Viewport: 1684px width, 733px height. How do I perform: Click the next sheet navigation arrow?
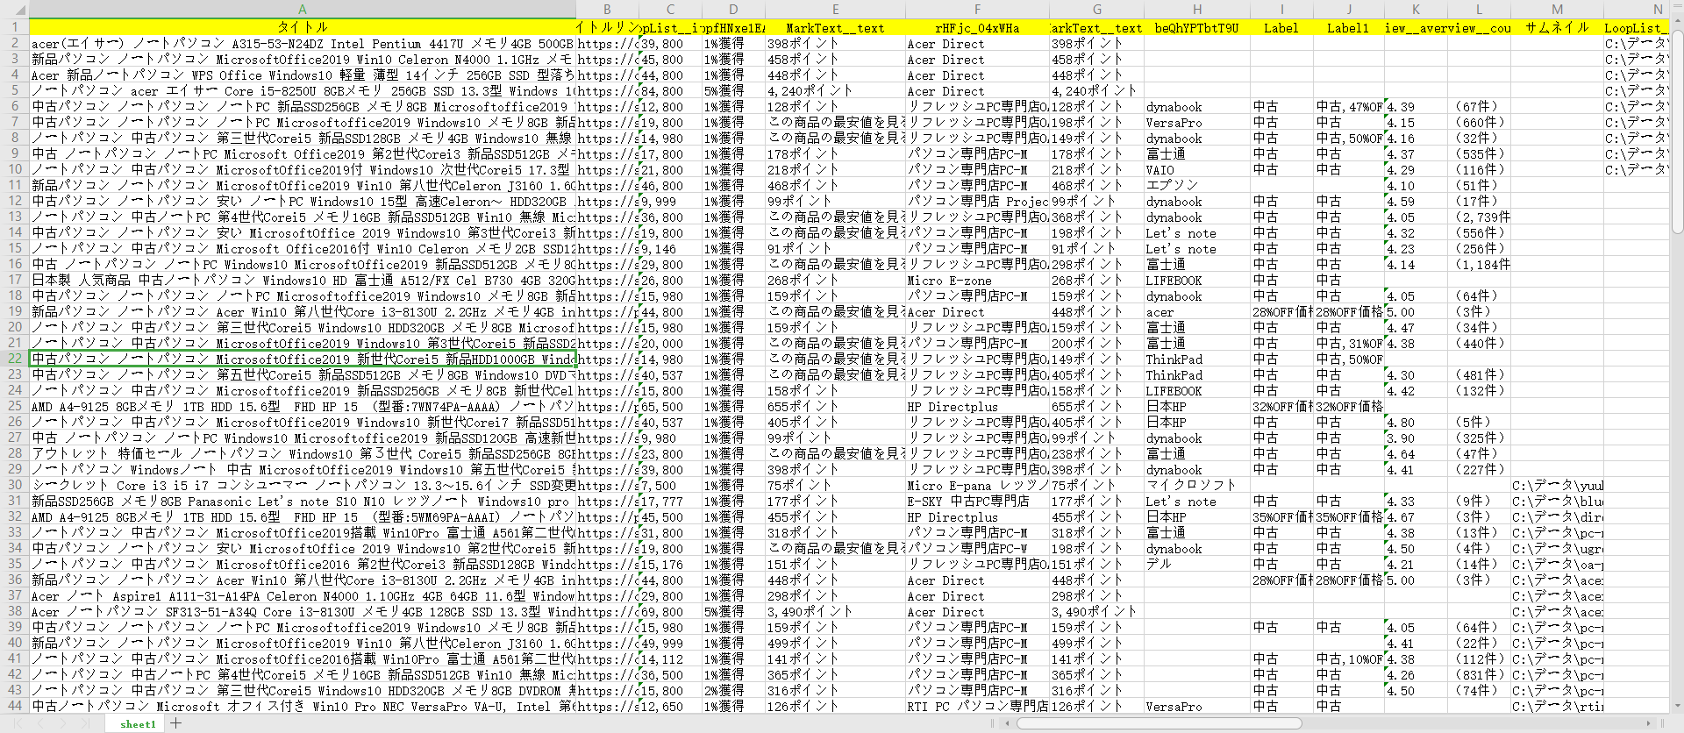pos(63,723)
